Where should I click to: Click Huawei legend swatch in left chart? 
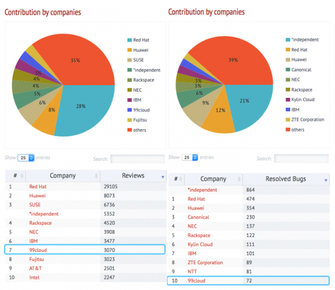coord(130,50)
